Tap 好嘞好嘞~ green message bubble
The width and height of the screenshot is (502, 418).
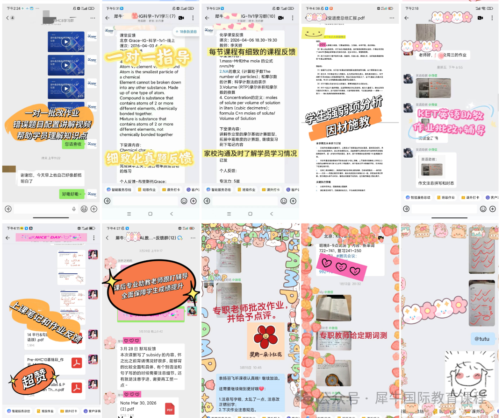tap(72, 194)
